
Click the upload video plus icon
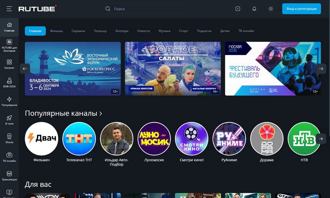point(238,9)
